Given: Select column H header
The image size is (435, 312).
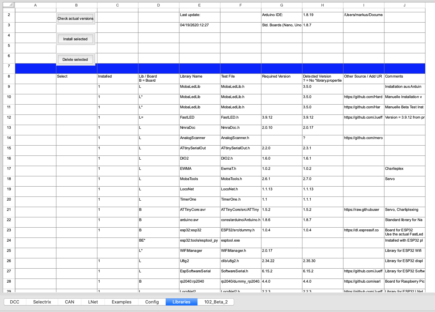Looking at the screenshot, I should pos(323,5).
